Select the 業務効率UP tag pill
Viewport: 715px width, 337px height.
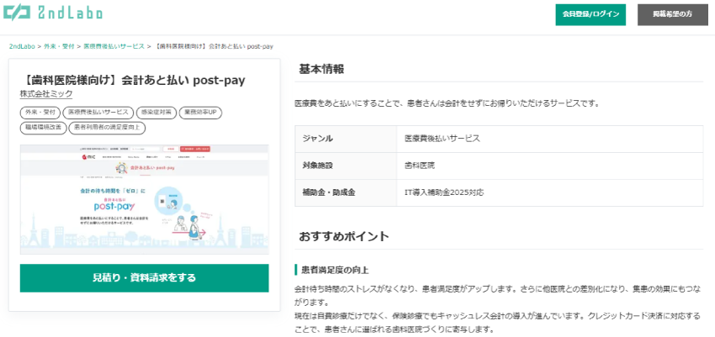point(200,113)
